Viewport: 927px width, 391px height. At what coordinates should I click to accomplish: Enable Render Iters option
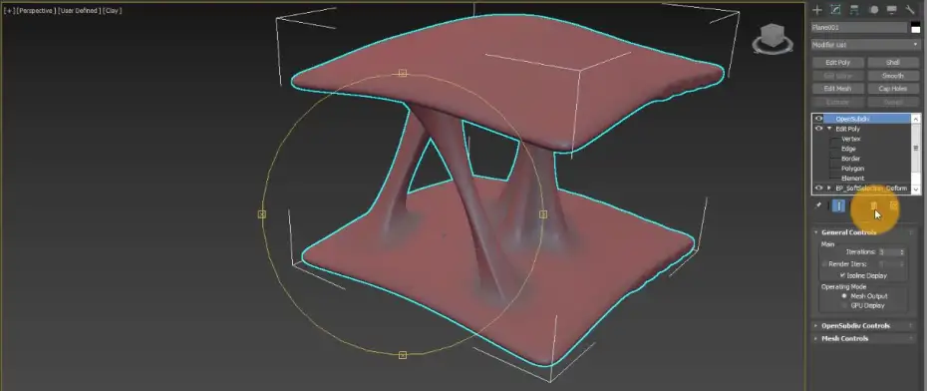click(825, 263)
